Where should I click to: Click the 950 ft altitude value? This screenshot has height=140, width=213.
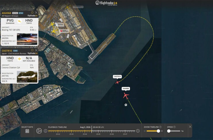[5, 81]
